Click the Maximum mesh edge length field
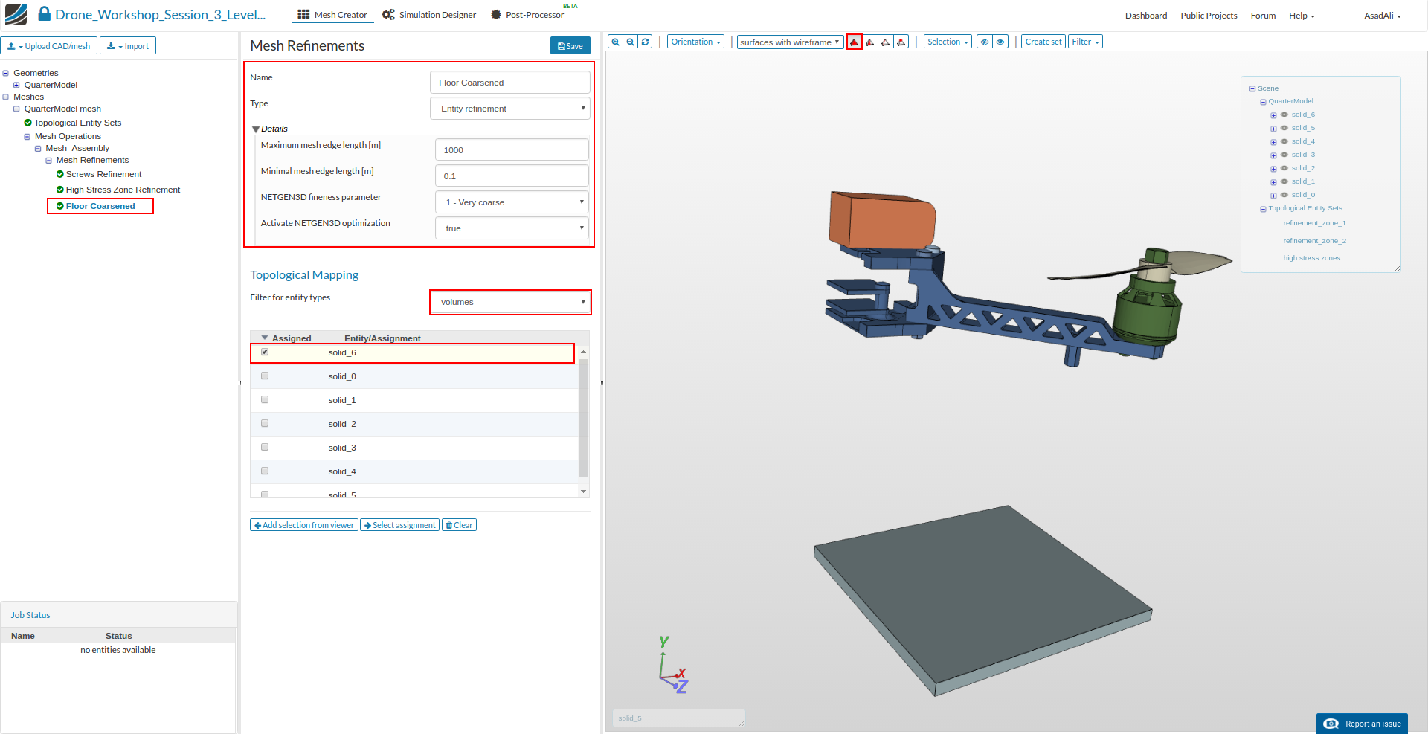This screenshot has height=734, width=1428. [512, 150]
